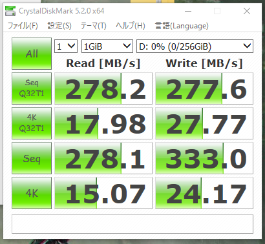Image resolution: width=265 pixels, height=244 pixels.
Task: Select the Seq Q32T1 read value 278.2
Action: click(x=103, y=88)
